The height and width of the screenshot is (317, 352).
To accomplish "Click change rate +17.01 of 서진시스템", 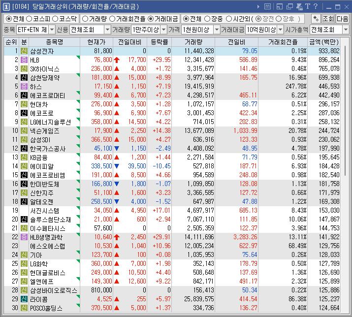I will tap(161, 210).
